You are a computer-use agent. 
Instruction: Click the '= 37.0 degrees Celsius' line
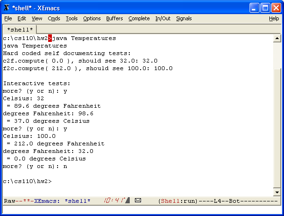48,121
